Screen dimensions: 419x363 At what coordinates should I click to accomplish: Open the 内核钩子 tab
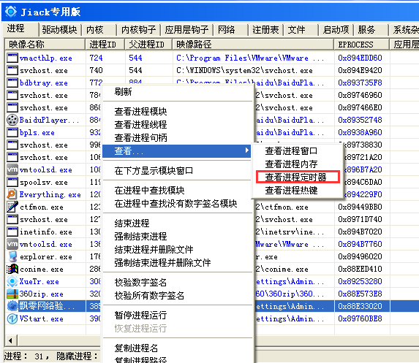pos(138,30)
